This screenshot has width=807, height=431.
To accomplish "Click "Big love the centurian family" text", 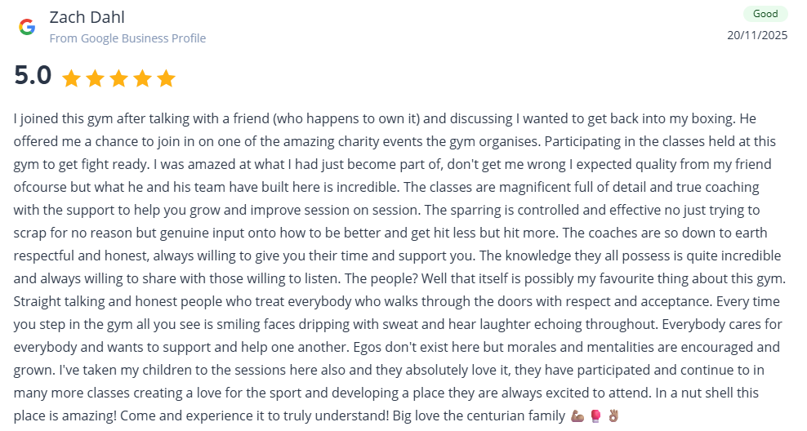I will 478,415.
